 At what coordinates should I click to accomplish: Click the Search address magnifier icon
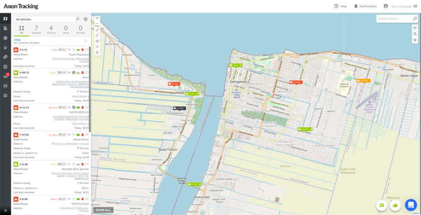pos(414,18)
